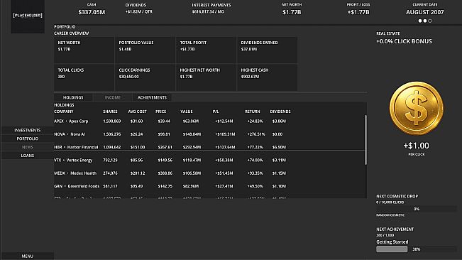Click the Dividends Earned stat card
Viewport: 462px width, 260px height.
267,50
